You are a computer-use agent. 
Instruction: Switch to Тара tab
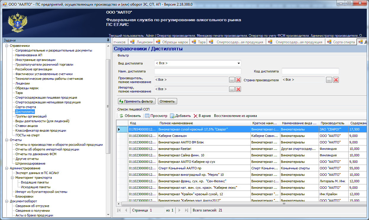coord(199,42)
